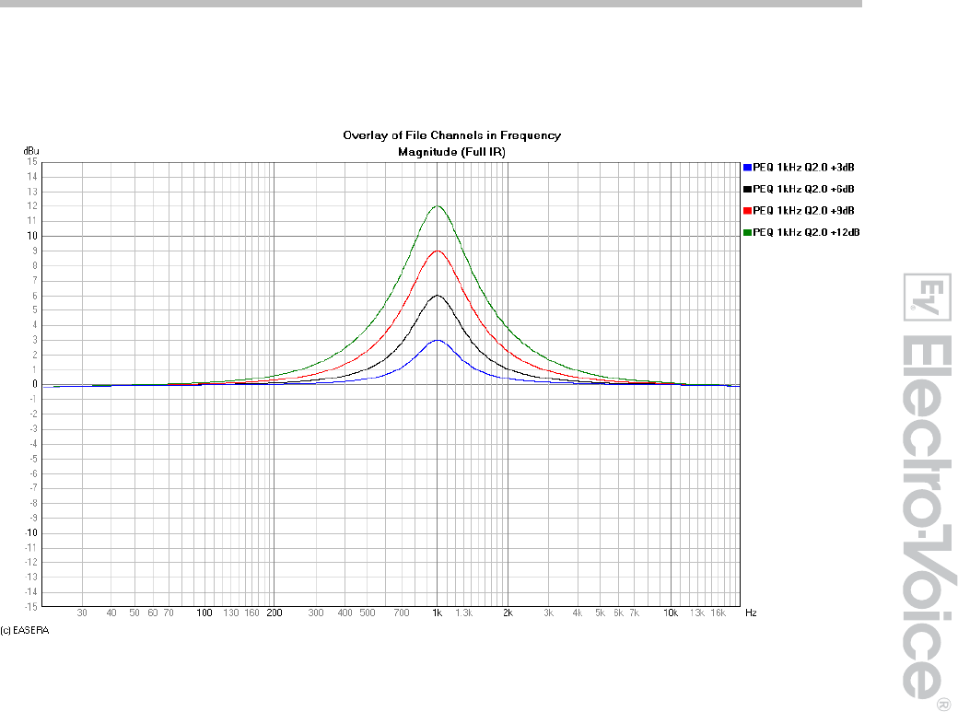The width and height of the screenshot is (958, 712).
Task: Click the '(c) EASERA' copyright text
Action: (25, 631)
